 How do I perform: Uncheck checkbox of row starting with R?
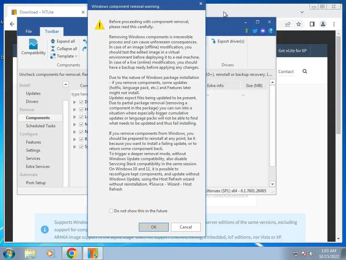click(81, 139)
